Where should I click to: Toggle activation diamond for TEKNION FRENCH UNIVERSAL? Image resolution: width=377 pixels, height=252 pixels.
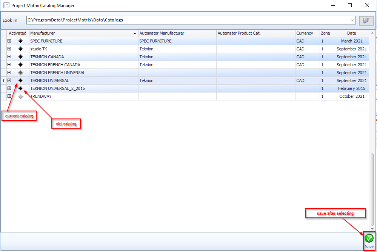[21, 73]
